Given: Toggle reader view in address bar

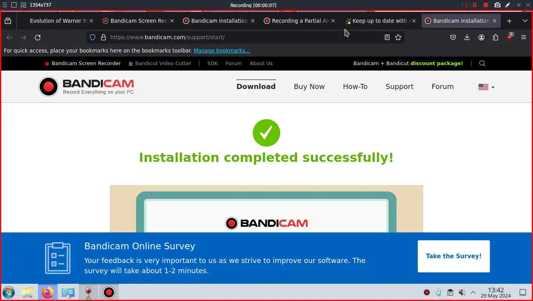Looking at the screenshot, I should 387,37.
